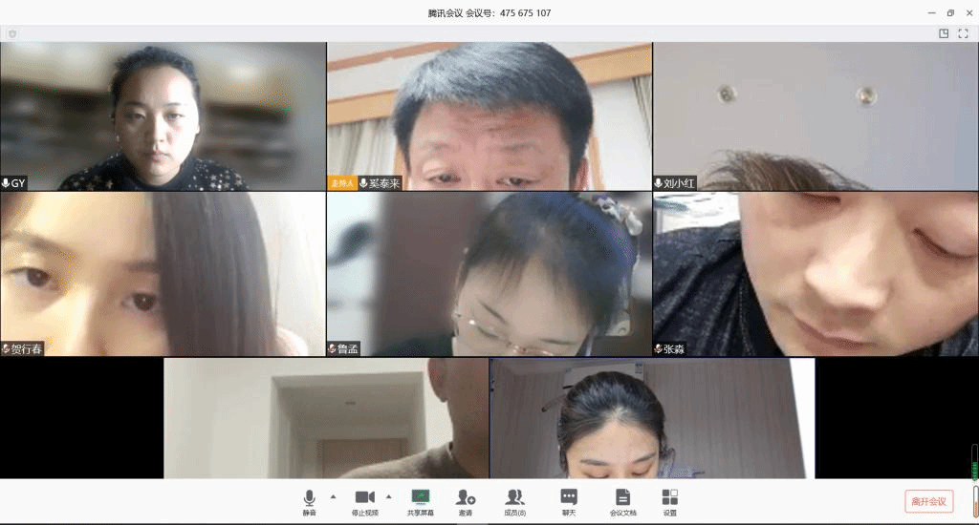Switch the video layout via top-right layout icon
This screenshot has width=979, height=525.
pos(944,33)
